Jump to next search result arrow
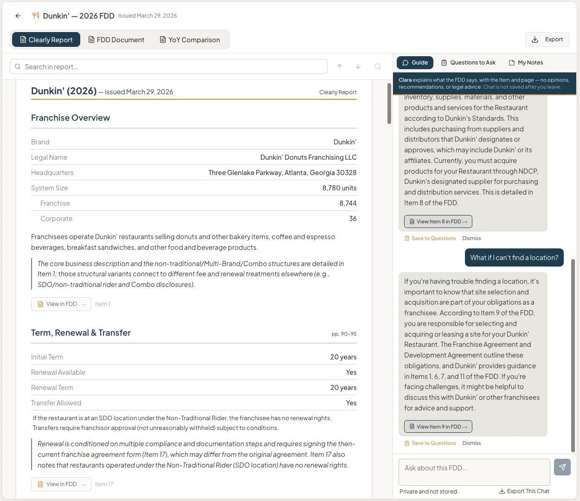Image resolution: width=580 pixels, height=501 pixels. pos(358,66)
